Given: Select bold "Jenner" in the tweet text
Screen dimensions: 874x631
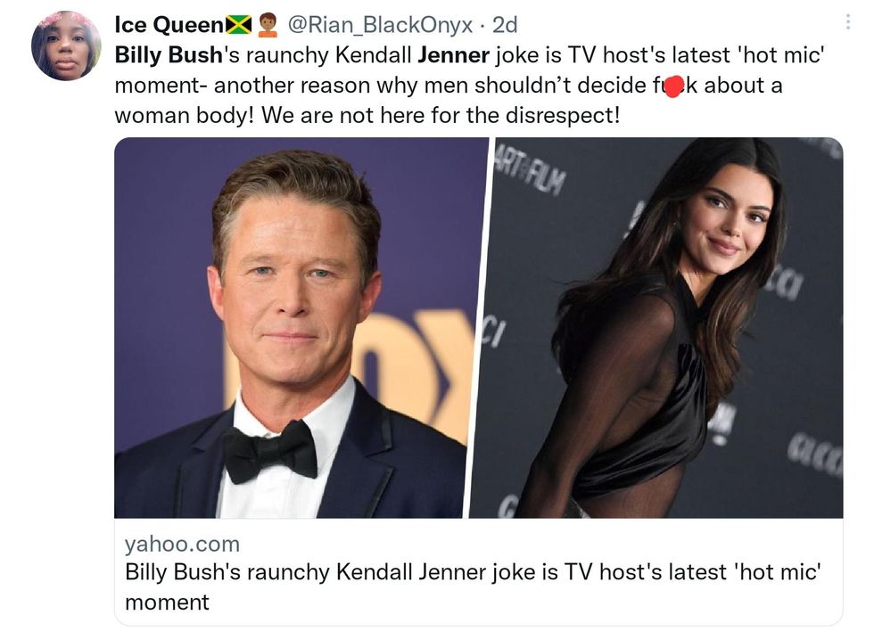Looking at the screenshot, I should coord(453,56).
